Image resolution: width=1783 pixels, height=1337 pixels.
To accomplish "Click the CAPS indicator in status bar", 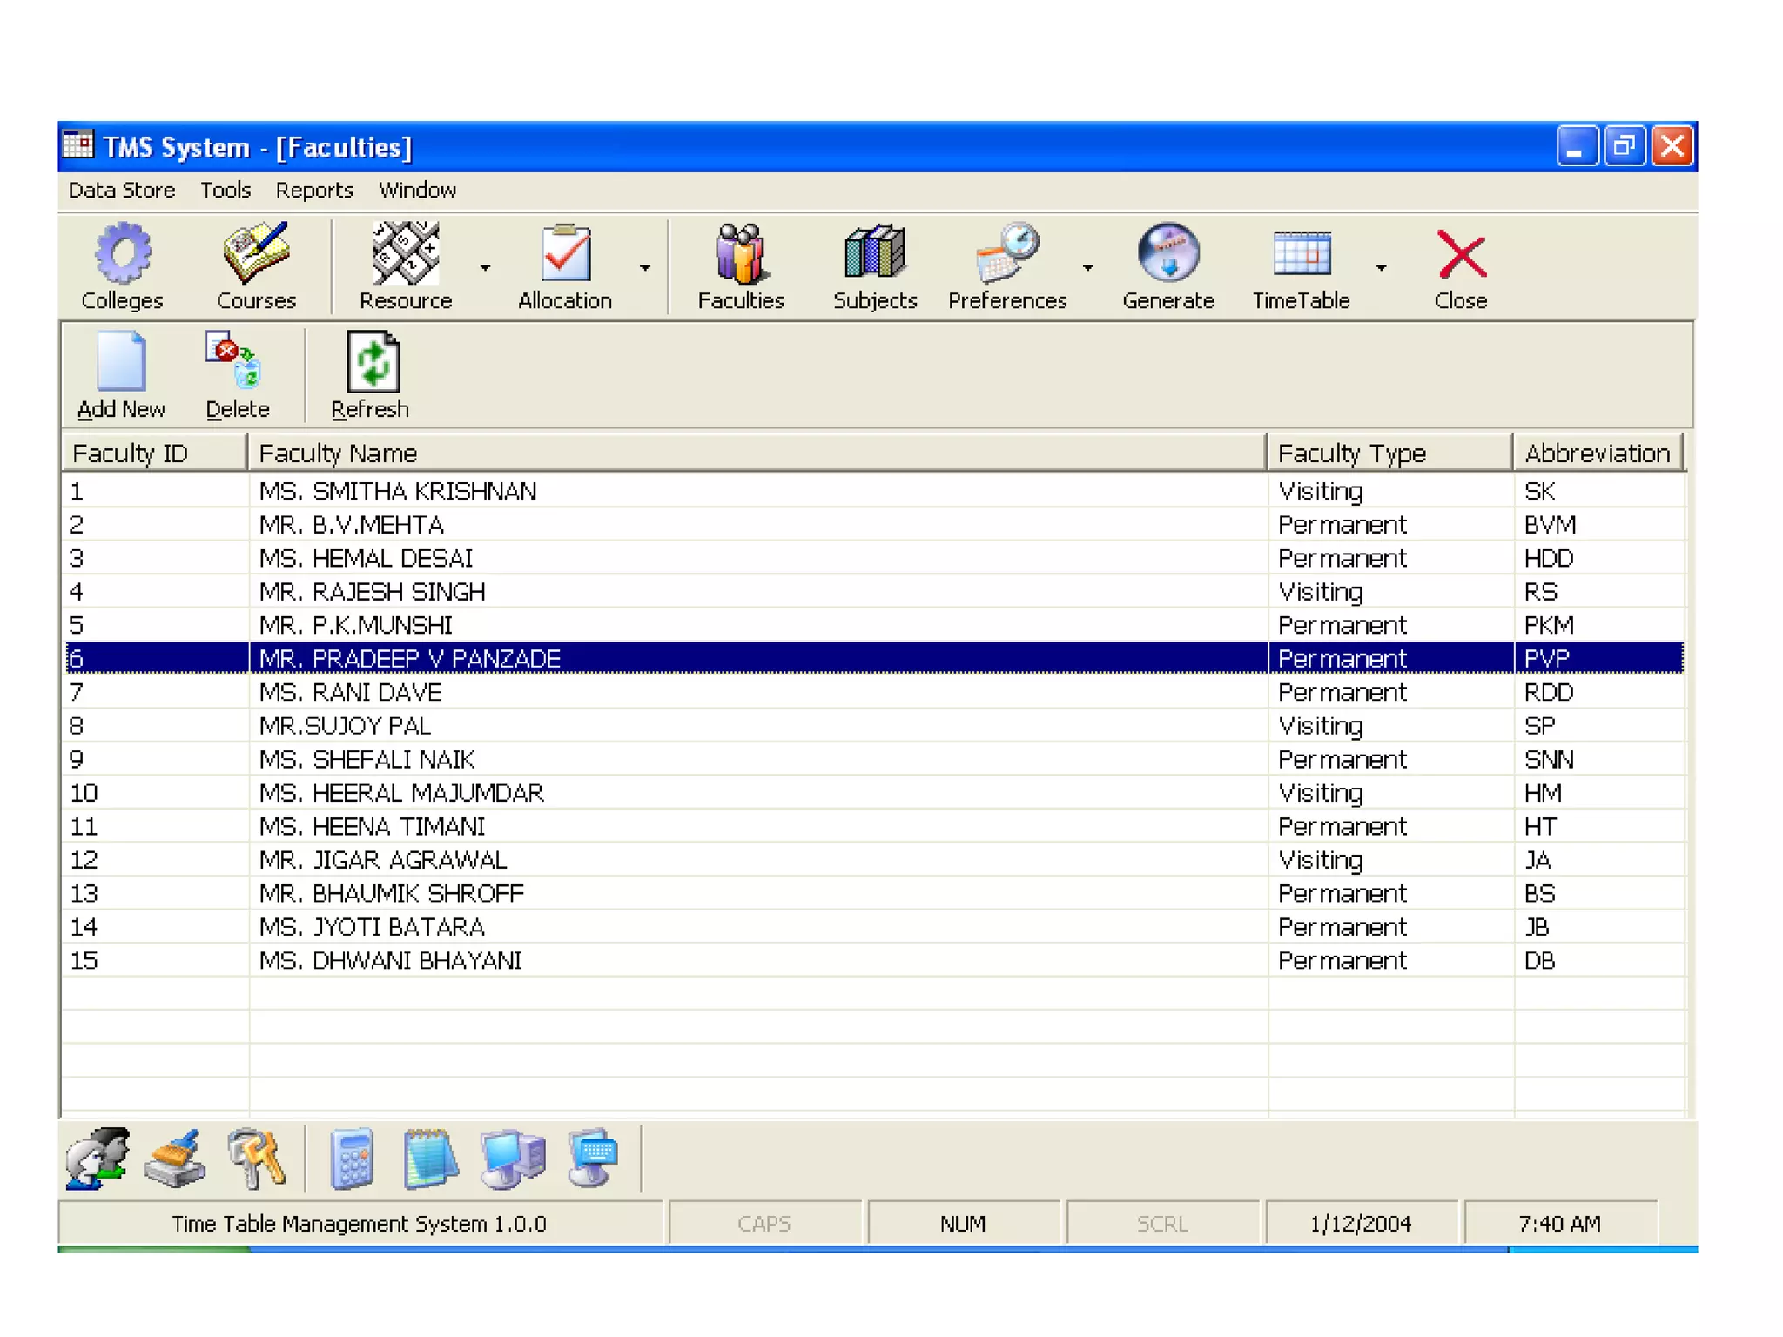I will (764, 1224).
